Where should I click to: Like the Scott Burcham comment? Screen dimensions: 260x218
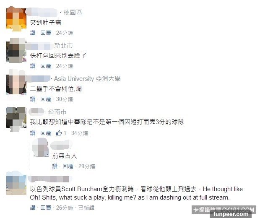pyautogui.click(x=33, y=208)
